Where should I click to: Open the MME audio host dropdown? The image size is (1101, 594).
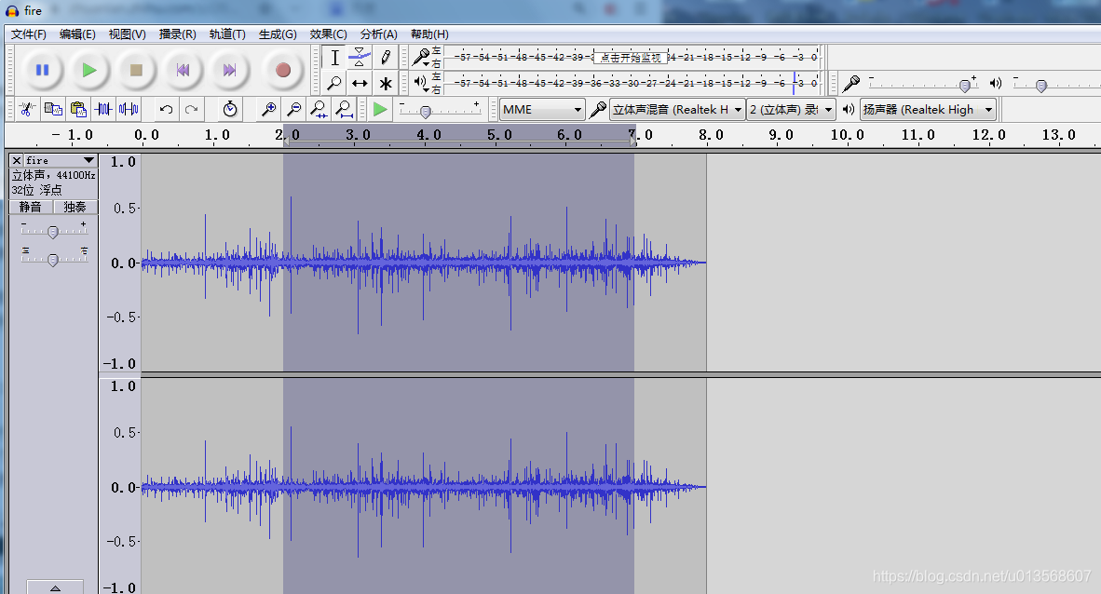click(x=542, y=110)
